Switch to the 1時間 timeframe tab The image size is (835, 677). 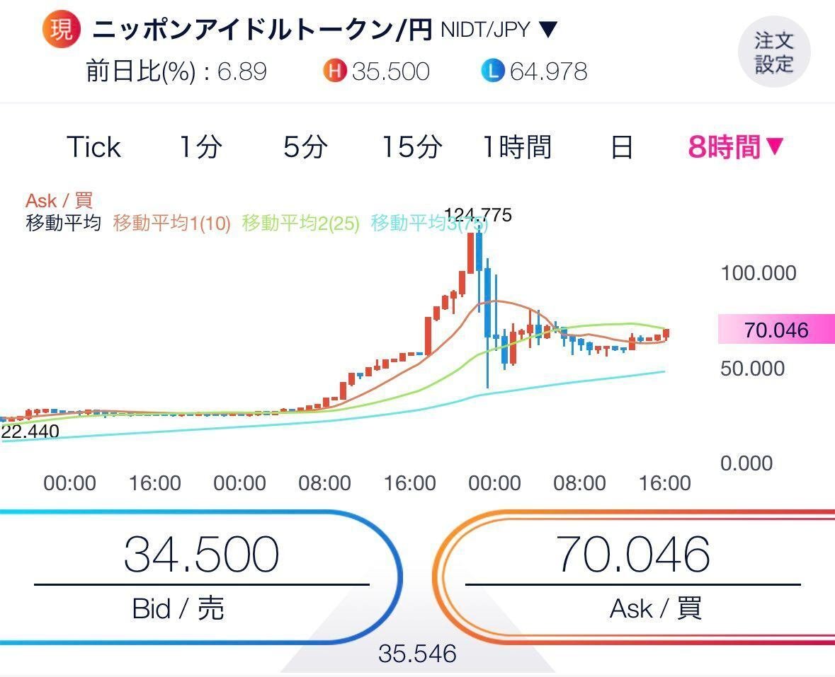tap(518, 146)
